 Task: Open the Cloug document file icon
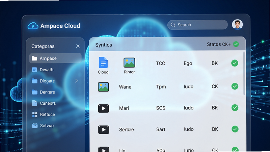point(103,62)
